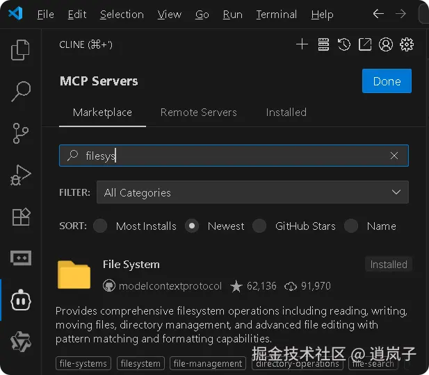
Task: Open Run and Debug view
Action: pyautogui.click(x=21, y=175)
